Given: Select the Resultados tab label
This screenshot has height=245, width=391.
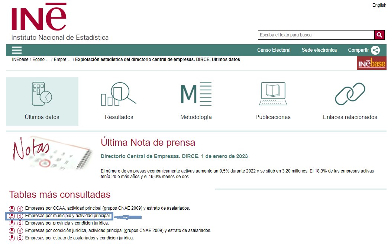Looking at the screenshot, I should [x=119, y=117].
